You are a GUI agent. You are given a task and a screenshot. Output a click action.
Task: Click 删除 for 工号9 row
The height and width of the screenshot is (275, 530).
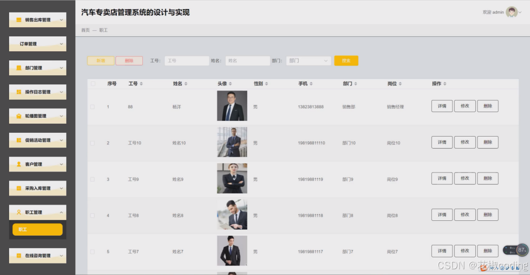tap(488, 178)
